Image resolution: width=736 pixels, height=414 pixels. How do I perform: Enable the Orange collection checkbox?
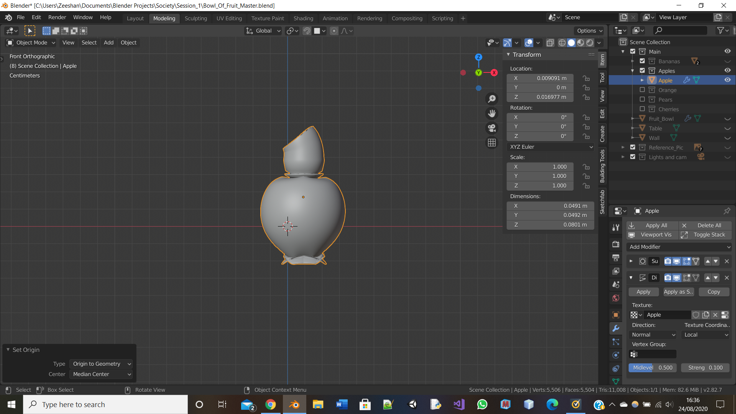pos(642,90)
